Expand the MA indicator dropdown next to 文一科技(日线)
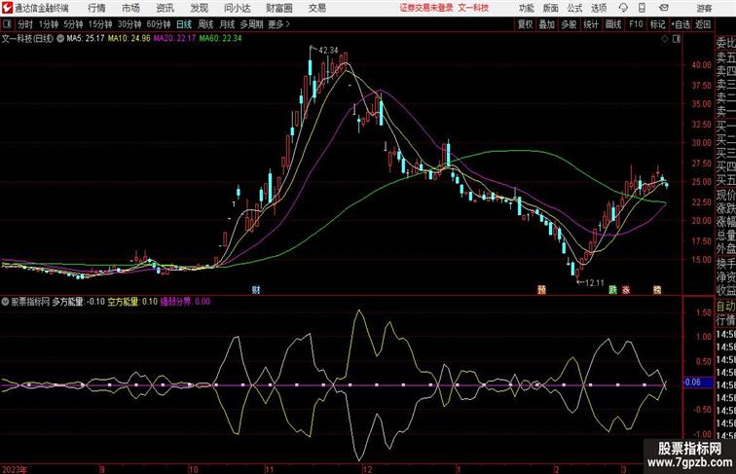This screenshot has width=736, height=474. (x=60, y=39)
